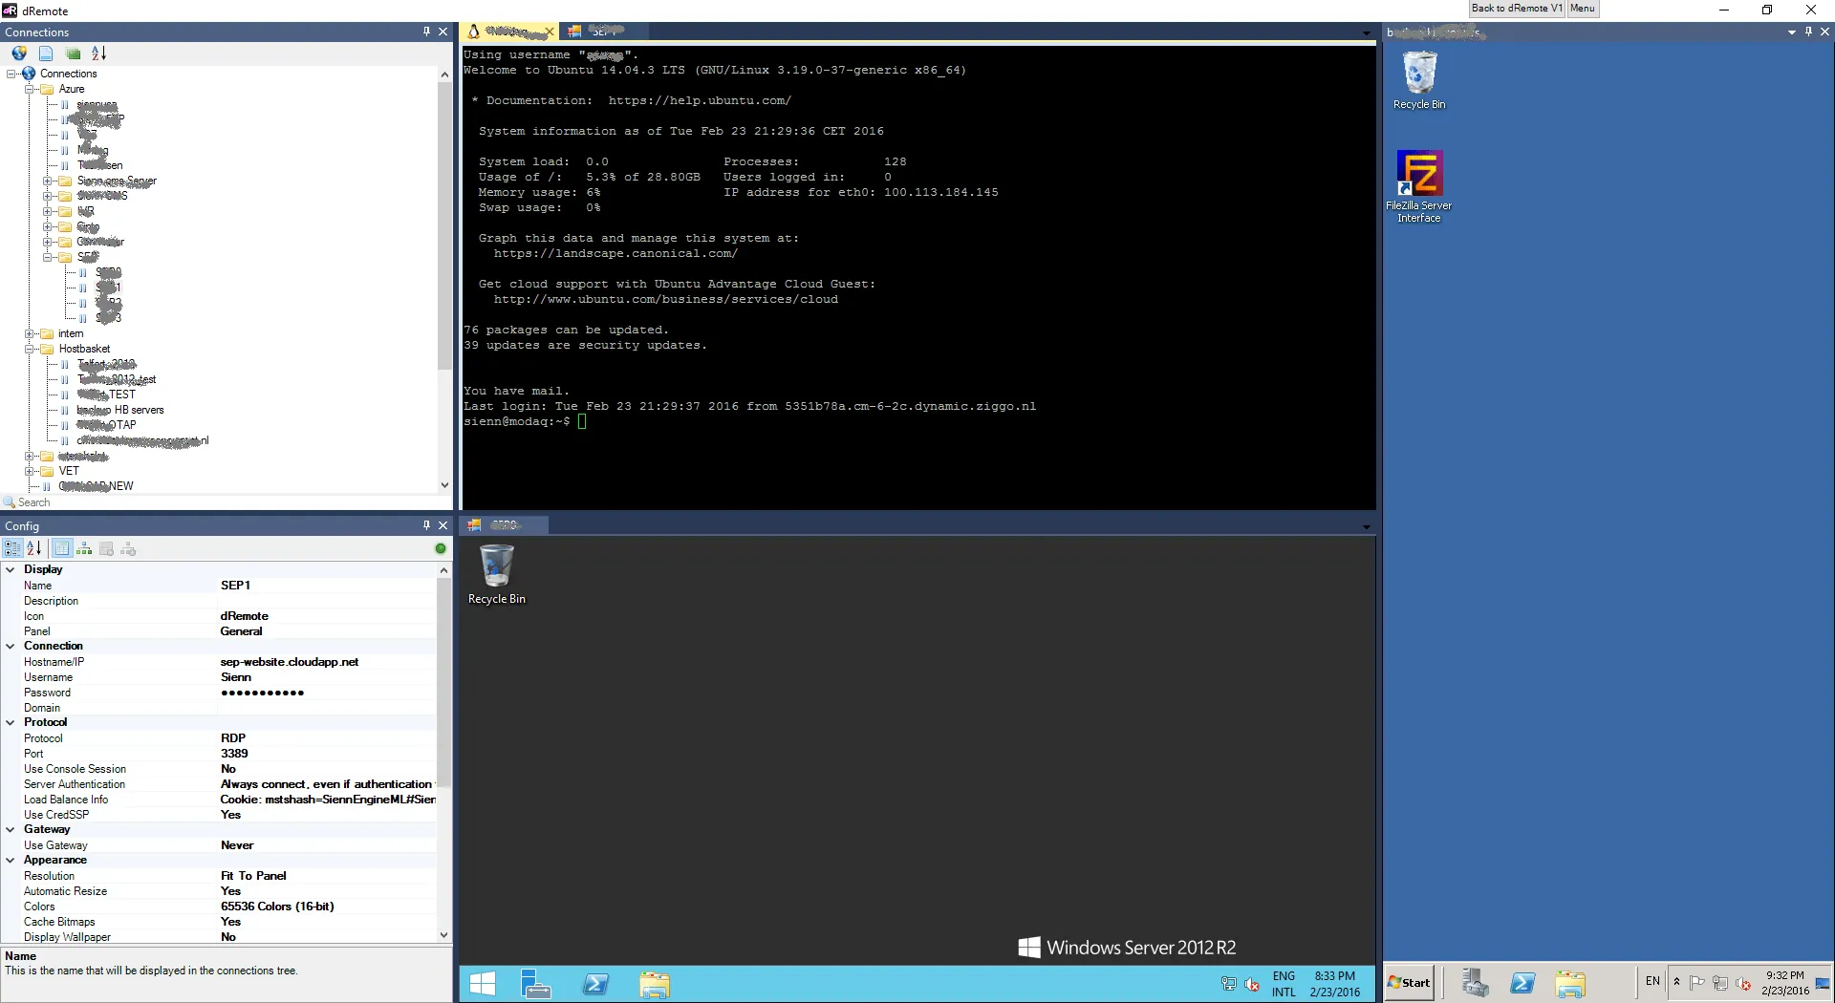Unpin the Config panel
This screenshot has height=1003, width=1835.
[x=427, y=525]
